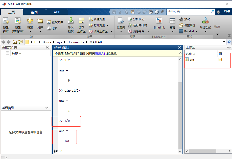Click 运行并计时 (Run and Time)

point(137,25)
